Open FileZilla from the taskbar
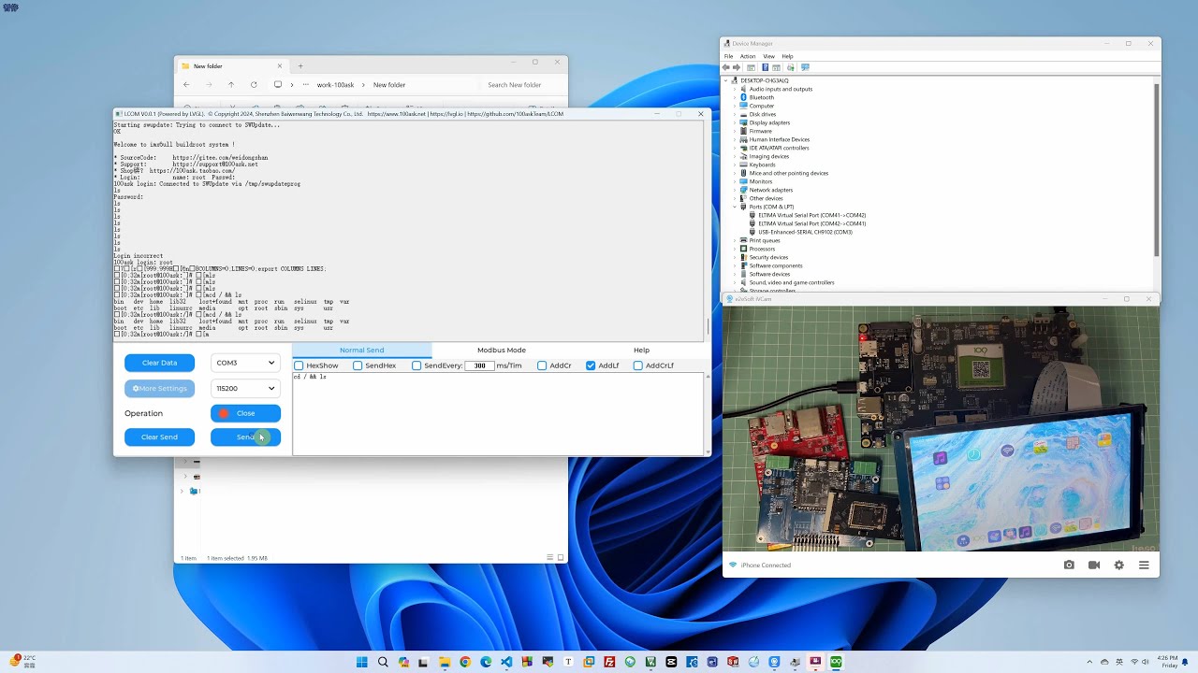Image resolution: width=1198 pixels, height=673 pixels. (609, 662)
